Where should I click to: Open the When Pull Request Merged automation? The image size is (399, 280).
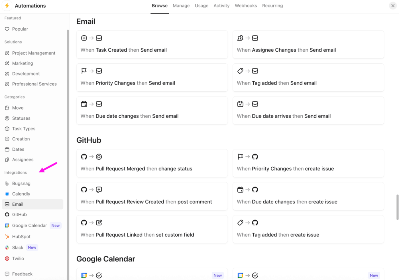point(152,163)
